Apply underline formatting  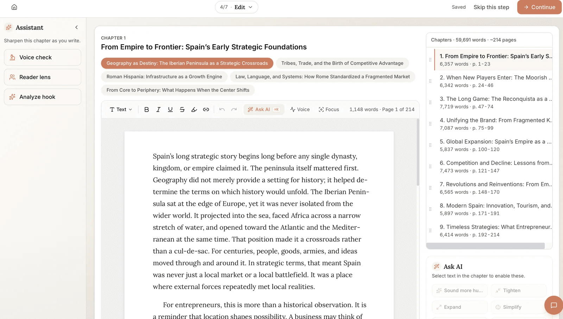tap(170, 110)
